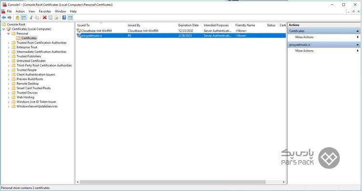Select WindowsServerUpdateServices folder

[37, 106]
